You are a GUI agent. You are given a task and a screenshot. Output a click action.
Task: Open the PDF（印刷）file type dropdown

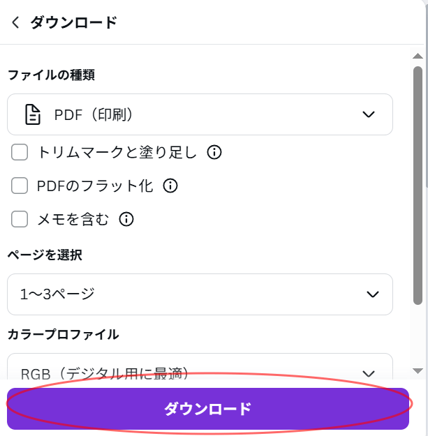[200, 114]
